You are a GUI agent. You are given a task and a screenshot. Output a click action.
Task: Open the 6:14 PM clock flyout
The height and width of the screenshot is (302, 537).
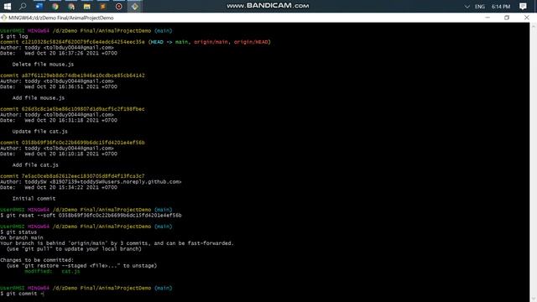click(x=501, y=7)
